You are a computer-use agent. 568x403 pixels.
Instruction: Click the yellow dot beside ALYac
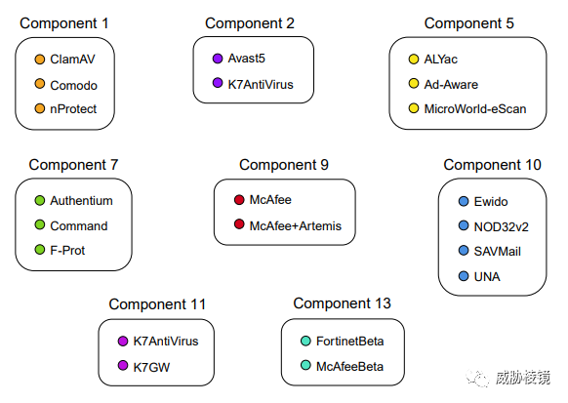(x=414, y=59)
